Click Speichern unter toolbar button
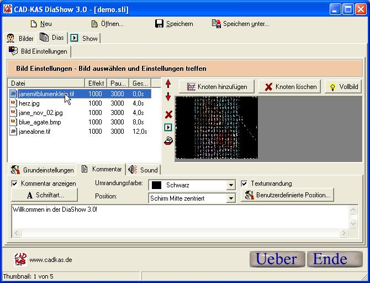The image size is (370, 283). 240,24
